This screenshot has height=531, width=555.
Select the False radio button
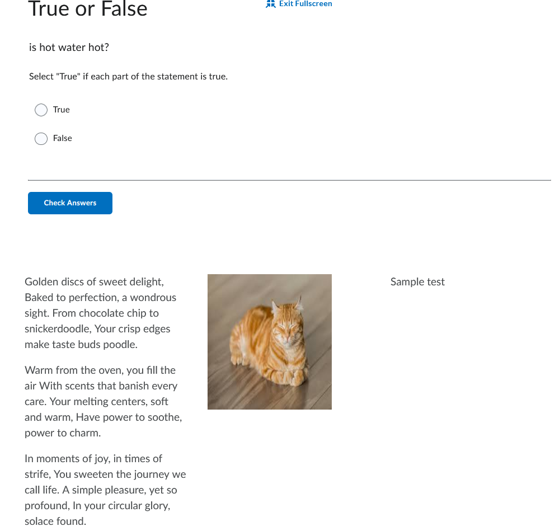[x=41, y=138]
